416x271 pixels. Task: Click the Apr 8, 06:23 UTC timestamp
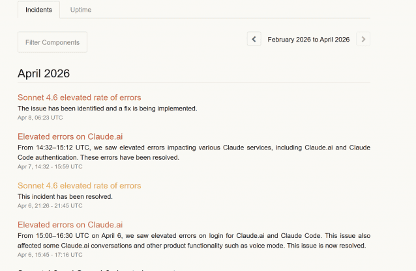tap(40, 118)
